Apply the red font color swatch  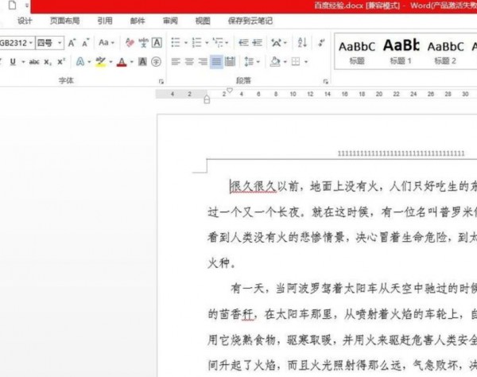pyautogui.click(x=121, y=62)
